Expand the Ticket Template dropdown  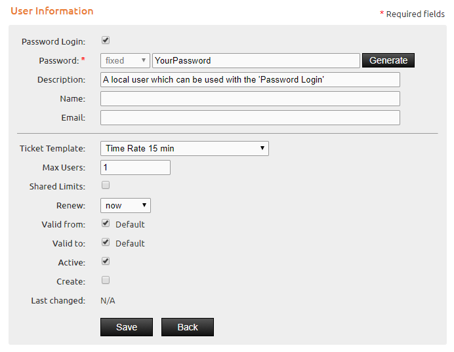coord(184,148)
